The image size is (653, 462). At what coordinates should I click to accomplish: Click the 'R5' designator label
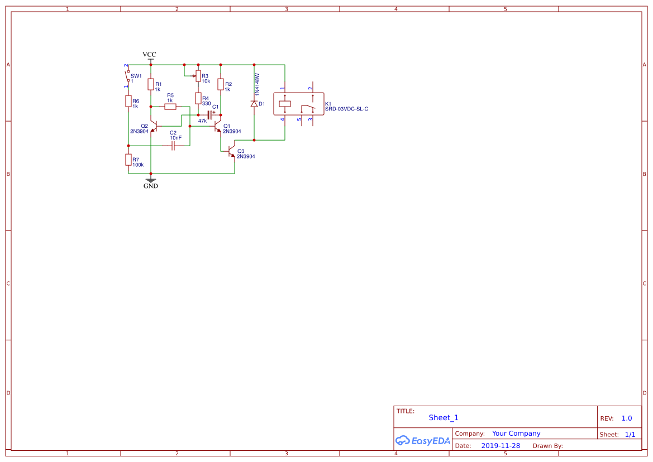point(170,95)
